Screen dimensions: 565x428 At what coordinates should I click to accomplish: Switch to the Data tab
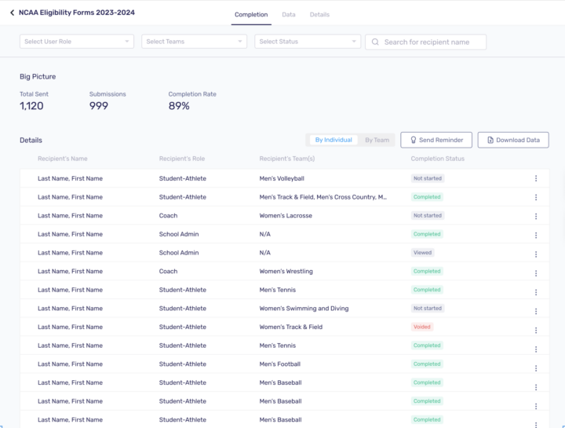pyautogui.click(x=289, y=15)
